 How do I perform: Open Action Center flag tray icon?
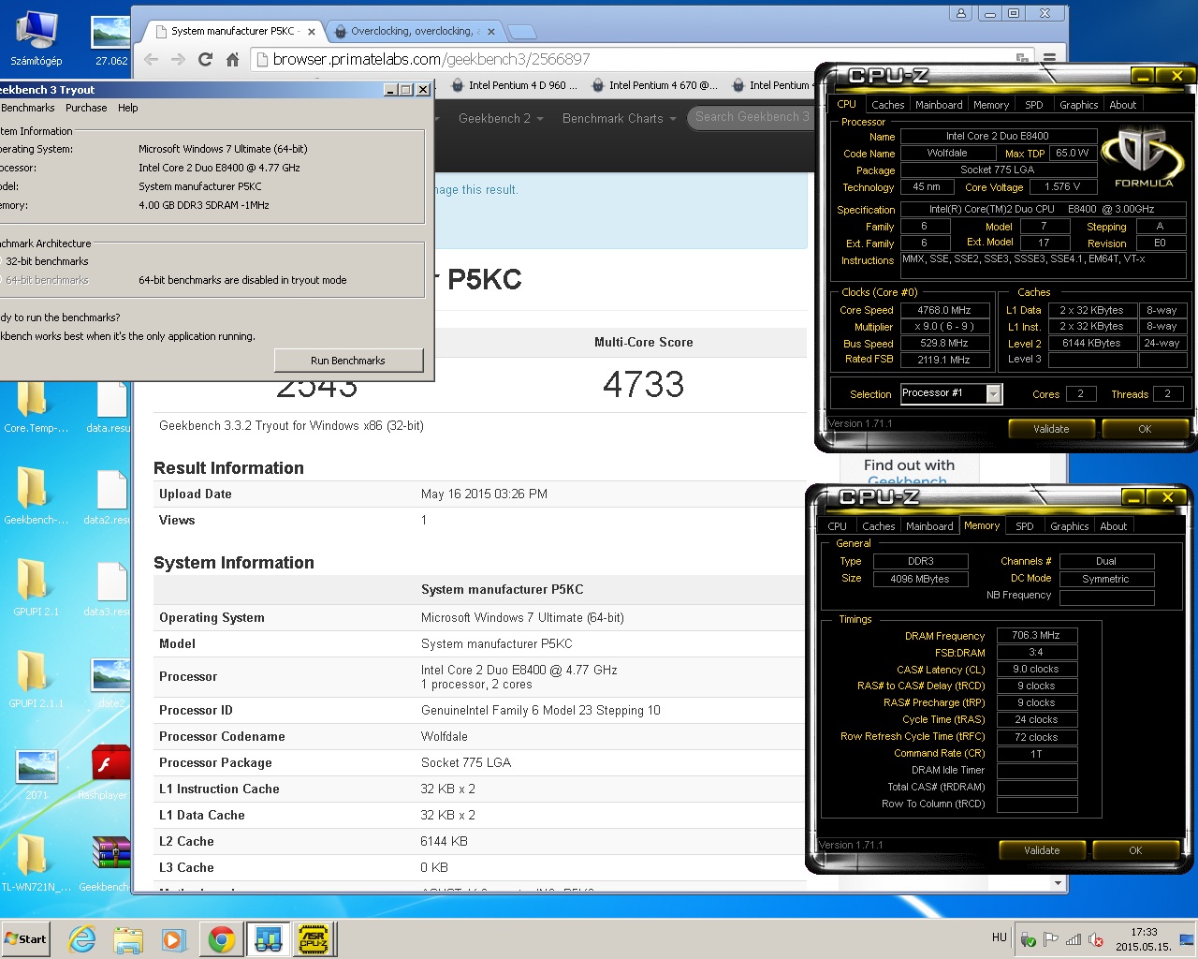pyautogui.click(x=1051, y=939)
